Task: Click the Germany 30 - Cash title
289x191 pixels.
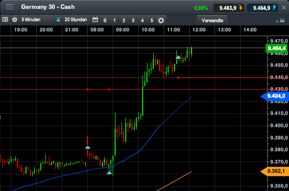Action: pos(48,7)
